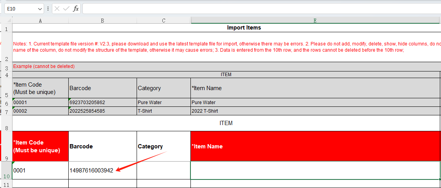441x188 pixels.
Task: Click the Insert Function fx icon
Action: point(76,9)
